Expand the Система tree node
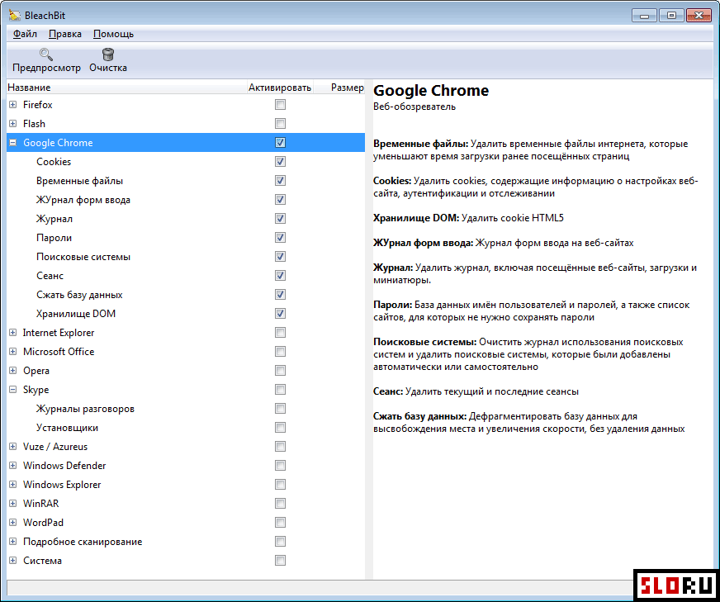This screenshot has height=602, width=720. point(13,560)
